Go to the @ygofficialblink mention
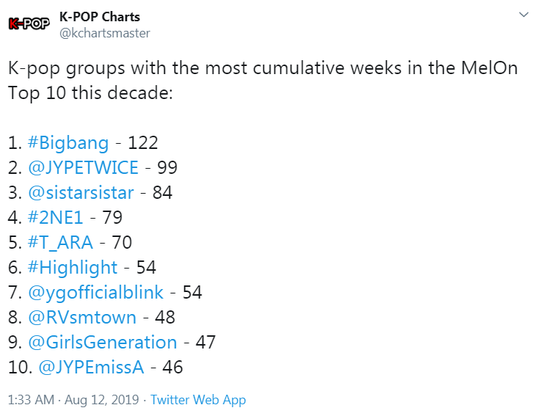Screen dimensions: 540x416 click(95, 293)
